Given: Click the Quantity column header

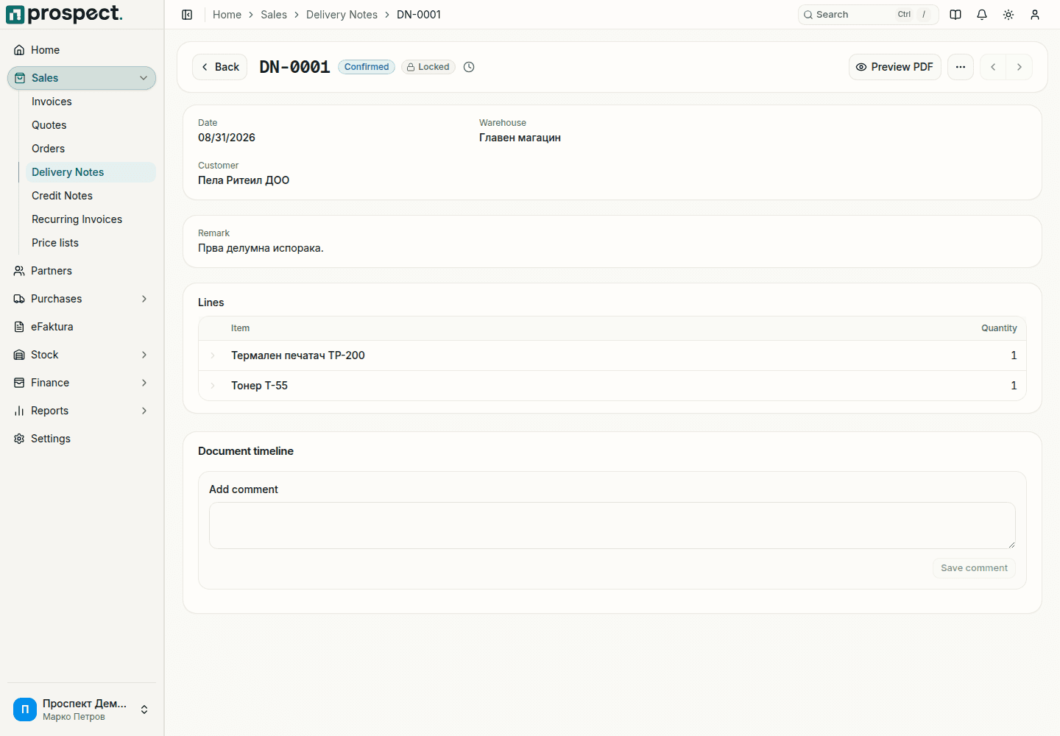Looking at the screenshot, I should (999, 328).
